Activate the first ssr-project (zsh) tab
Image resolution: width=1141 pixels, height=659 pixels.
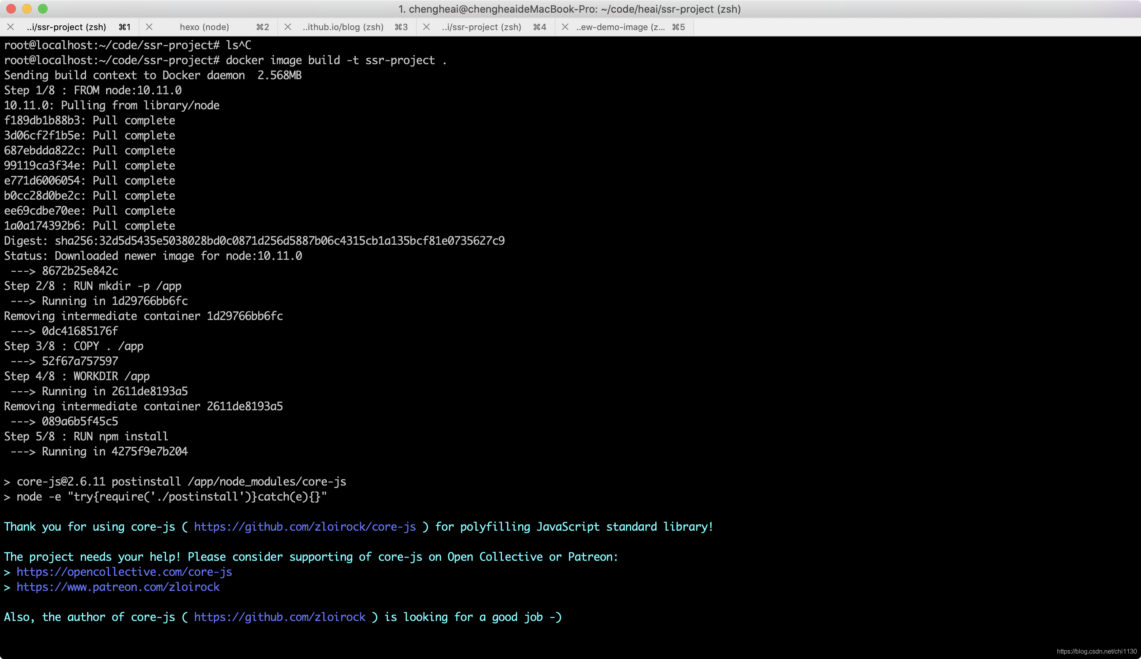[66, 27]
